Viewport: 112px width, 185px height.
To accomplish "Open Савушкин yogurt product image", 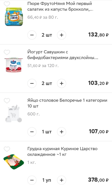I will coord(14,65).
